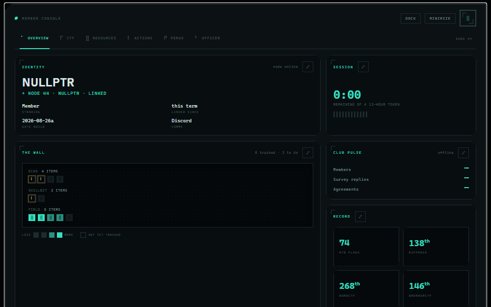
Task: Expand the Session panel
Action: (363, 67)
